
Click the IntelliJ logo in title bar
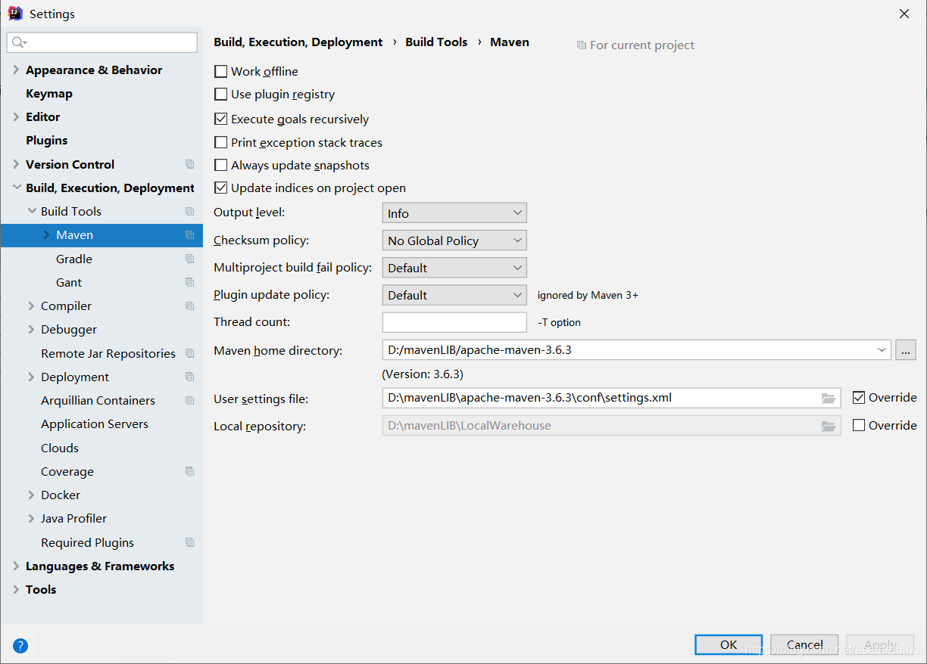15,13
